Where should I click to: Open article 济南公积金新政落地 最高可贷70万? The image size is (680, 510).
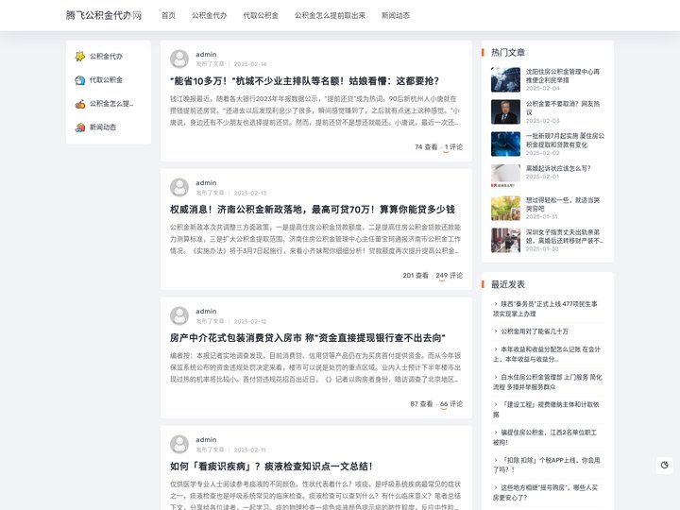coord(313,210)
